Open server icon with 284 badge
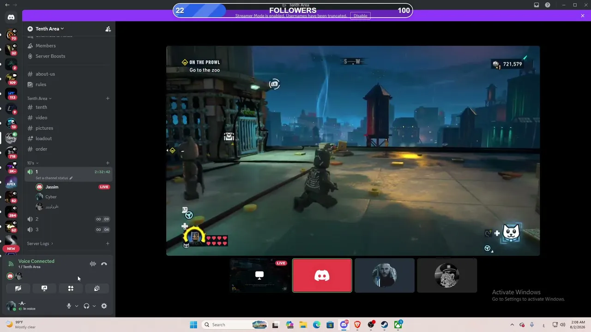The height and width of the screenshot is (332, 591). (11, 212)
